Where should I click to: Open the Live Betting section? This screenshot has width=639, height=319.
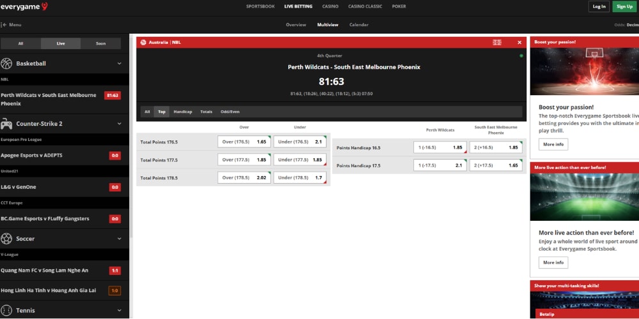click(x=298, y=6)
